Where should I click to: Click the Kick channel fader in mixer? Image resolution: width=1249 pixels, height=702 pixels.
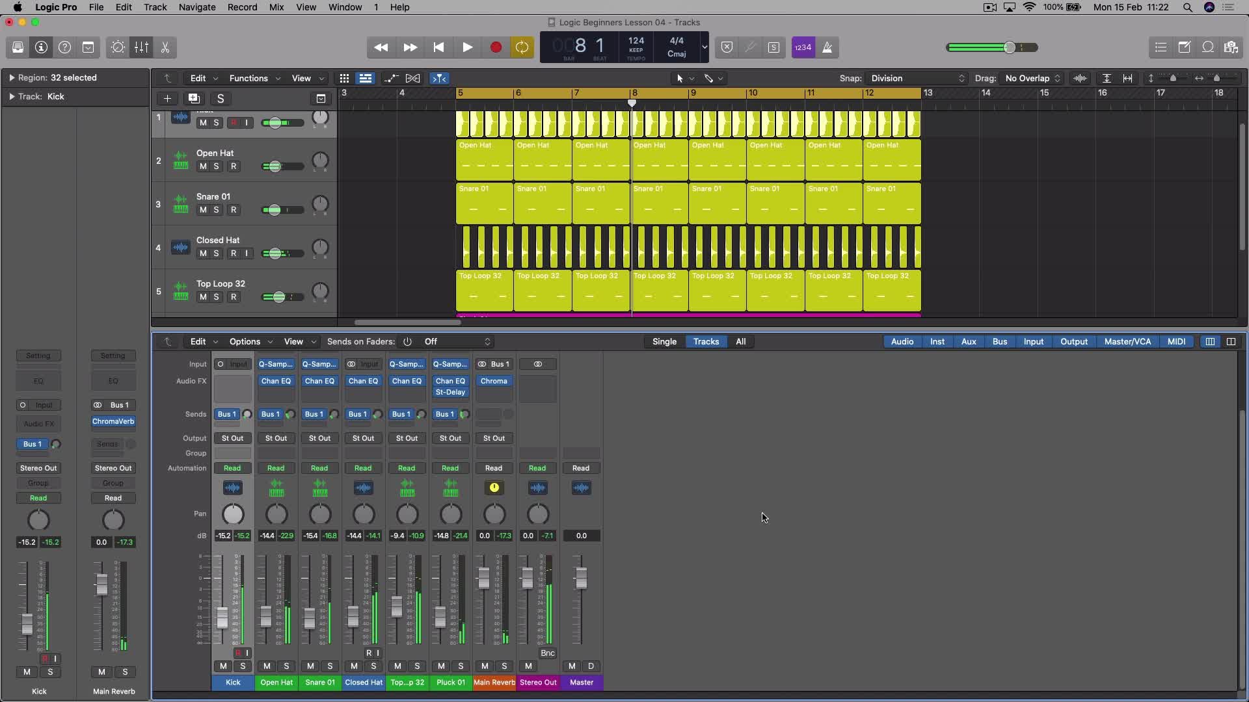(222, 617)
